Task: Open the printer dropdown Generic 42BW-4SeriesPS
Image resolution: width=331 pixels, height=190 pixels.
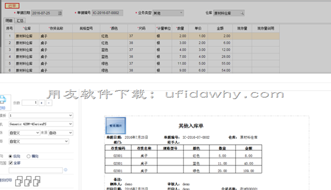Action: (x=41, y=124)
